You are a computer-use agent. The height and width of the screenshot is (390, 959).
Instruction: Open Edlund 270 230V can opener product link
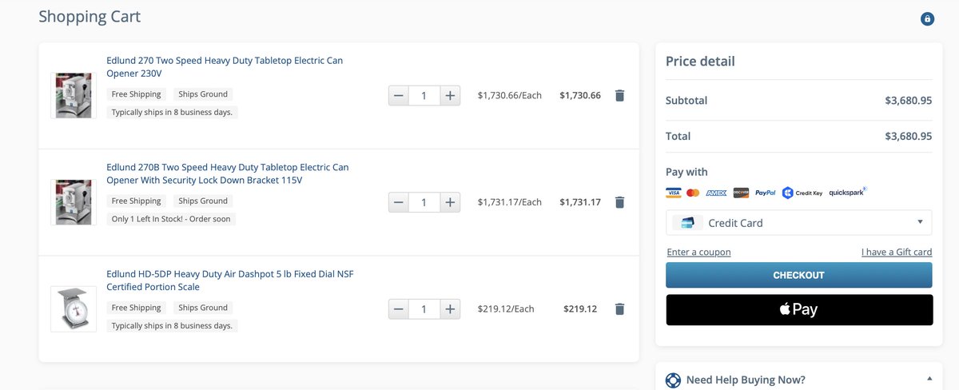coord(225,67)
